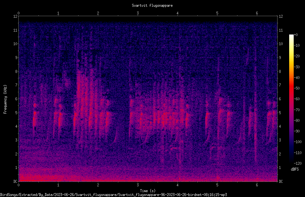Click the "-110" color scale value
The width and height of the screenshot is (305, 197).
click(298, 153)
